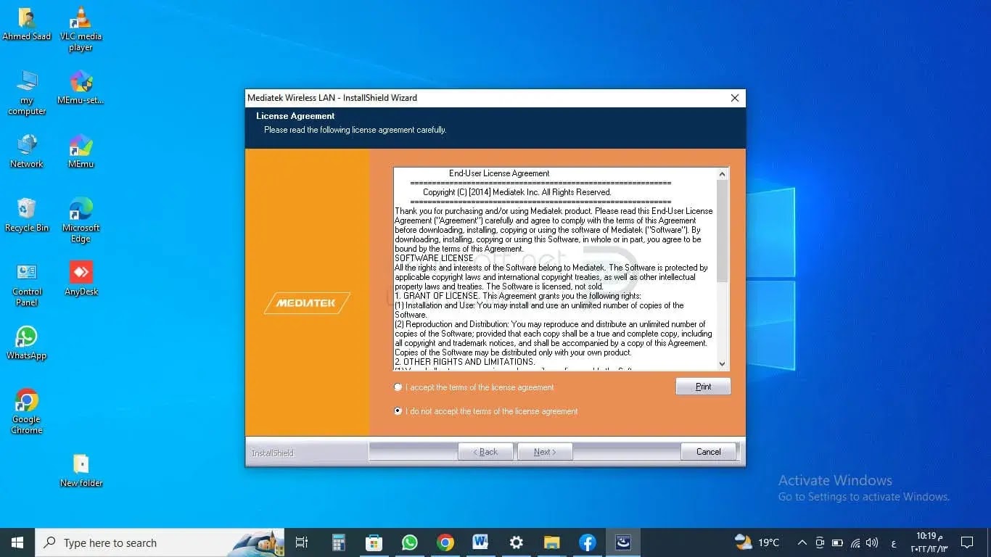Open Calculator from the taskbar
Viewport: 991px width, 557px height.
(338, 542)
